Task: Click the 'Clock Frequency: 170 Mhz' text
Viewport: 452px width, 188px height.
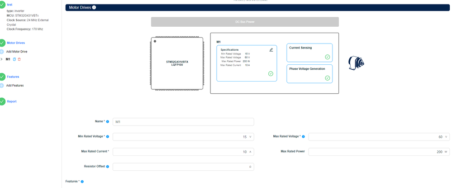Action: click(x=25, y=29)
